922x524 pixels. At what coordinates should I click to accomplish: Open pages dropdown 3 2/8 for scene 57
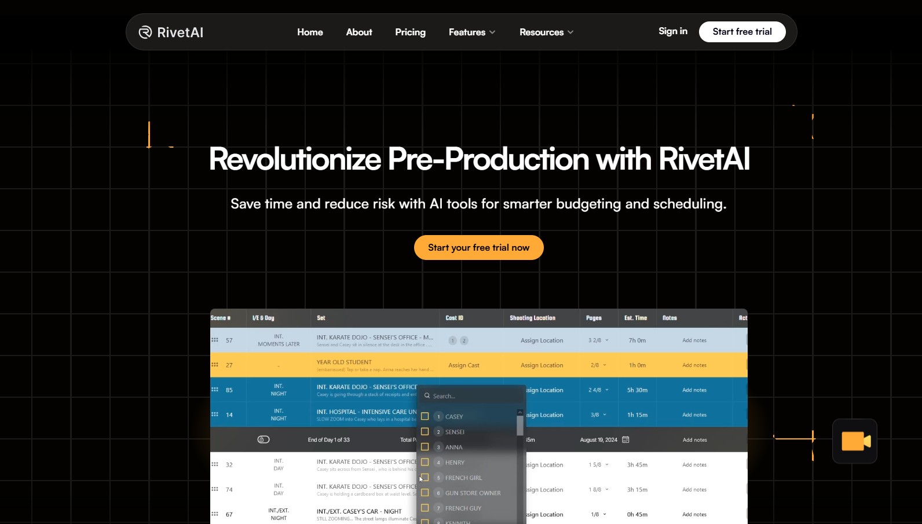coord(598,340)
